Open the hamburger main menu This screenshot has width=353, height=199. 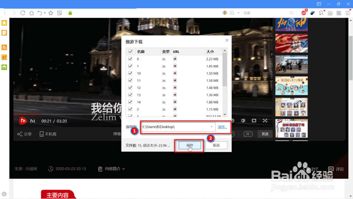point(348,13)
